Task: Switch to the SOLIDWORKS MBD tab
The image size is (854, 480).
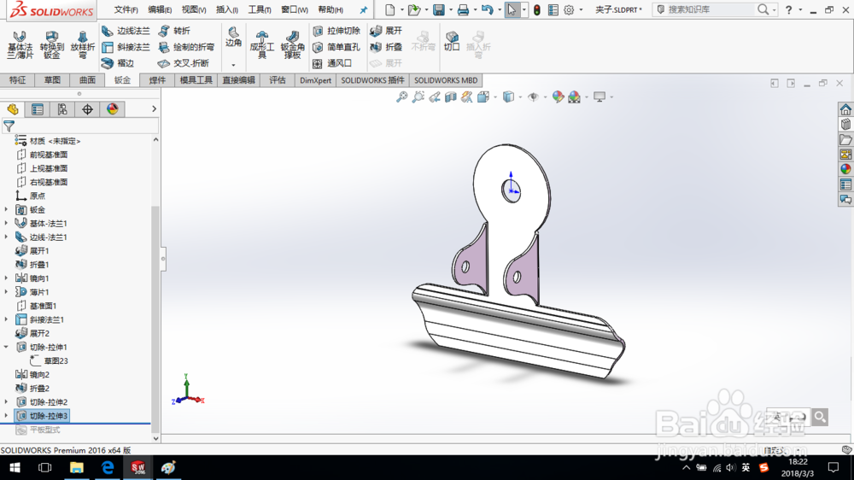Action: [x=446, y=80]
